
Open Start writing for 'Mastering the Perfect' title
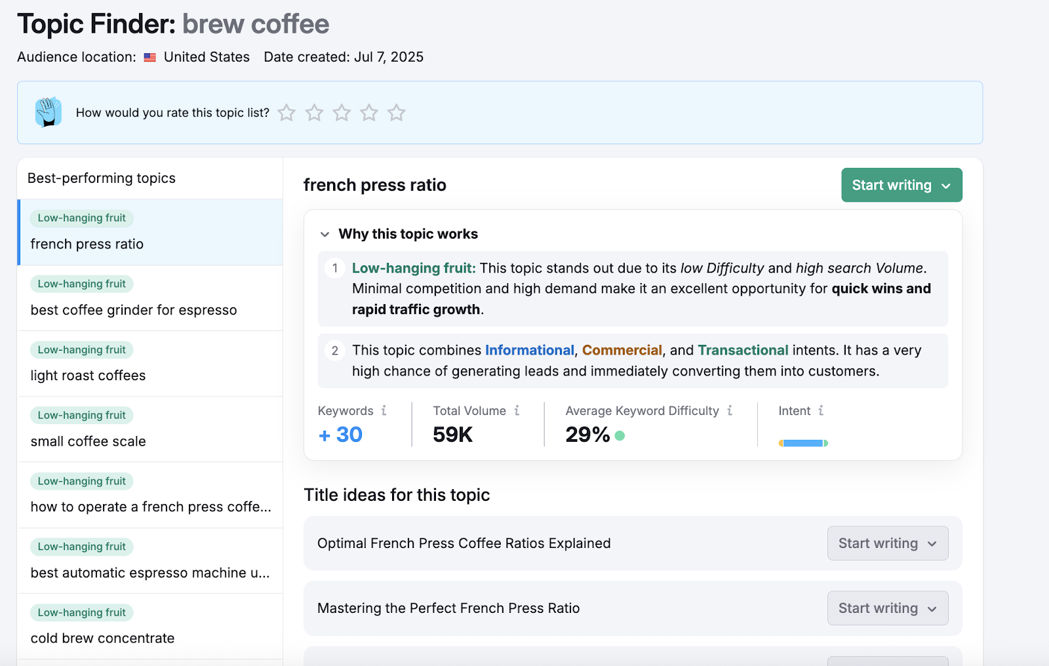coord(887,608)
